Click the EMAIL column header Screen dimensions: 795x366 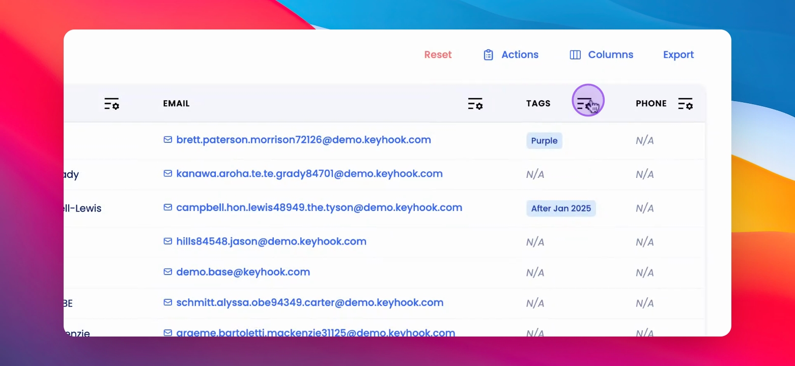click(176, 104)
